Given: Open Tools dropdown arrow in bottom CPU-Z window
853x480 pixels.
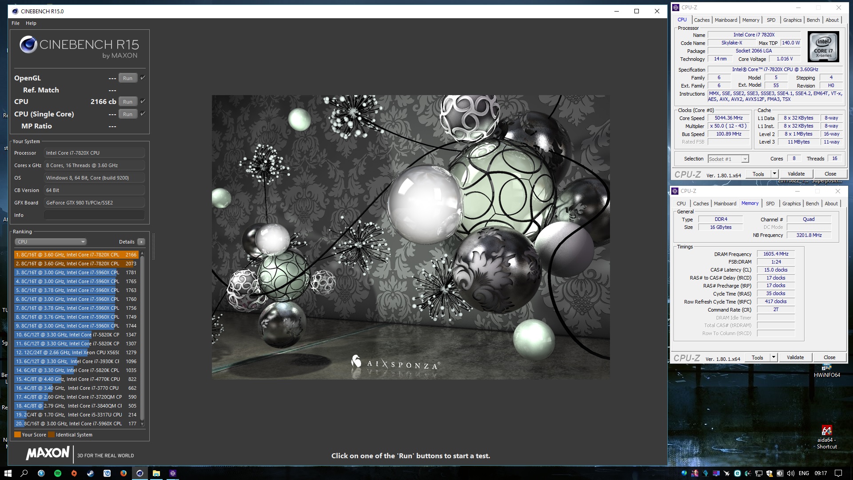Looking at the screenshot, I should click(x=773, y=358).
